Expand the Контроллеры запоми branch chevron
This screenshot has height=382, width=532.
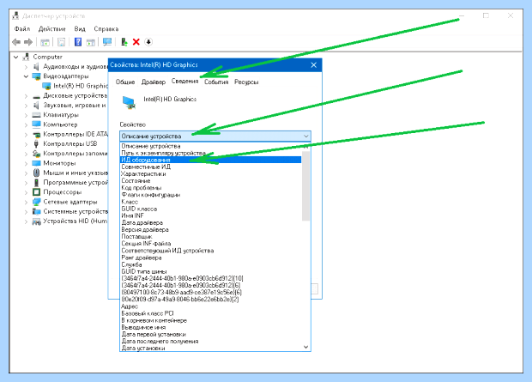coord(26,154)
